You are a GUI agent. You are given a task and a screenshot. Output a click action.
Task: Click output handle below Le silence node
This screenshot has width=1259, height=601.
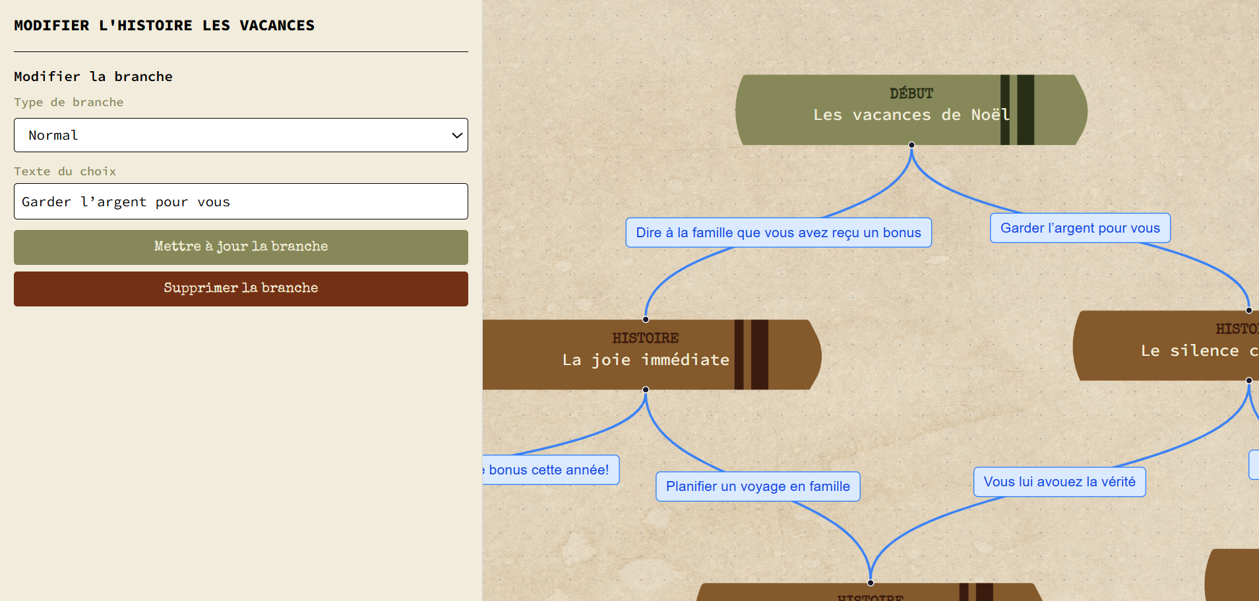click(1248, 380)
